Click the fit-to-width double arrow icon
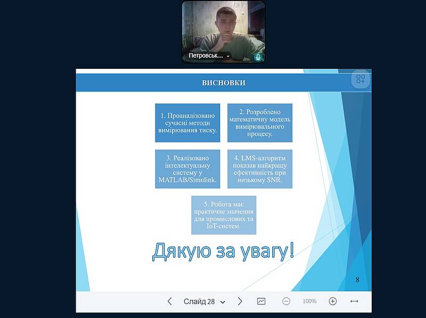Screen dimensions: 426x318 click(x=354, y=301)
